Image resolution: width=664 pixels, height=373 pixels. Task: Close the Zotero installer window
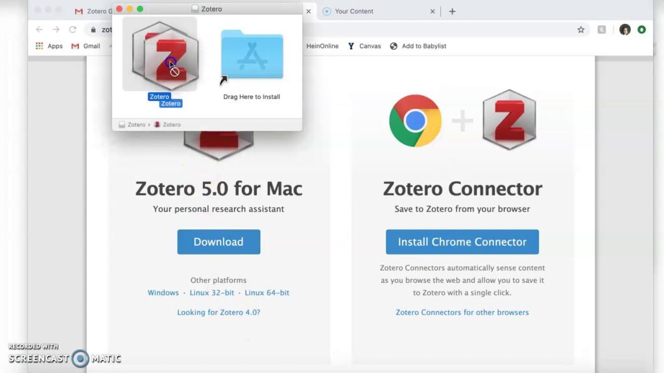click(x=119, y=9)
